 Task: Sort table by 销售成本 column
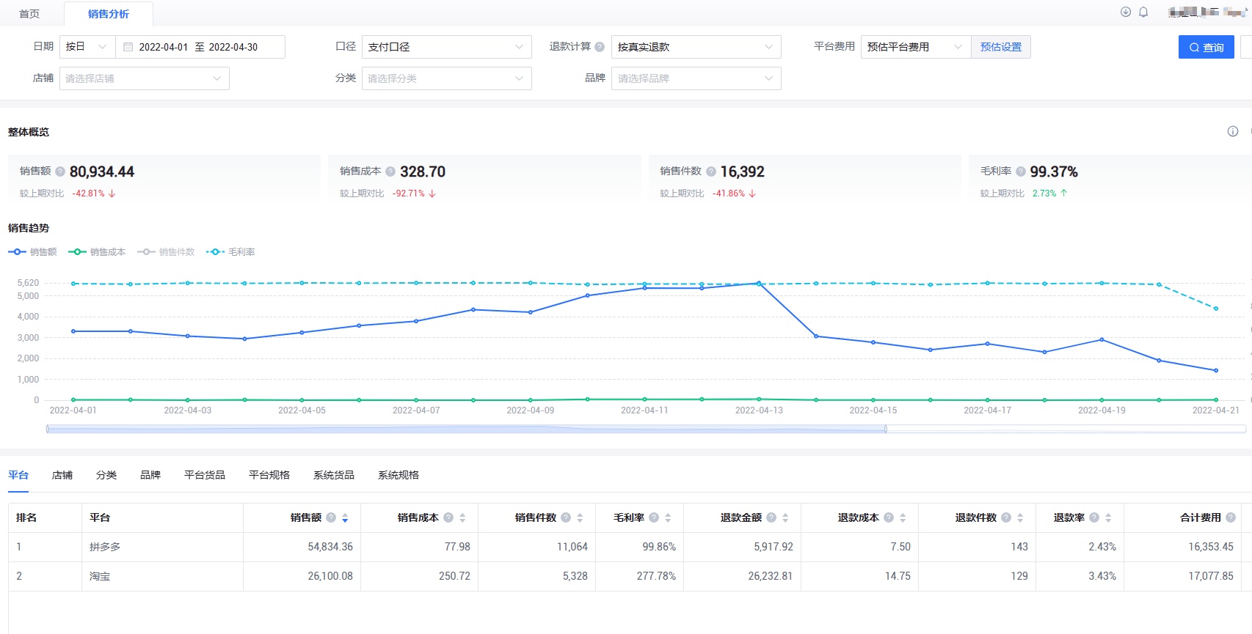462,518
